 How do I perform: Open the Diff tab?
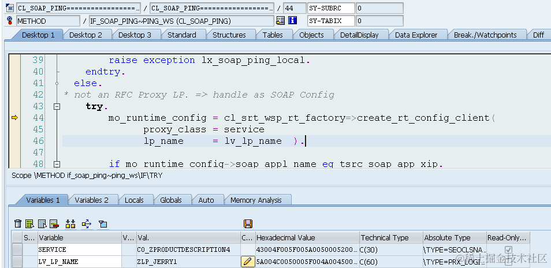538,35
